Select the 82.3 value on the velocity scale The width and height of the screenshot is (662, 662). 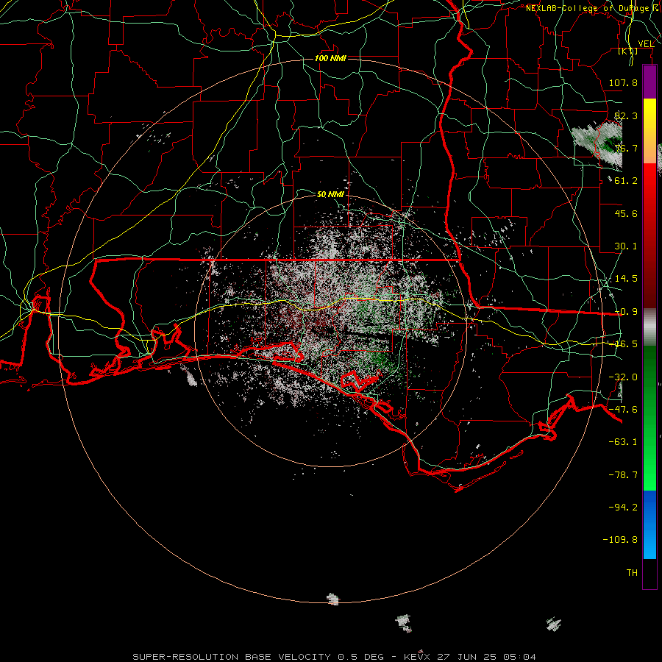(626, 115)
